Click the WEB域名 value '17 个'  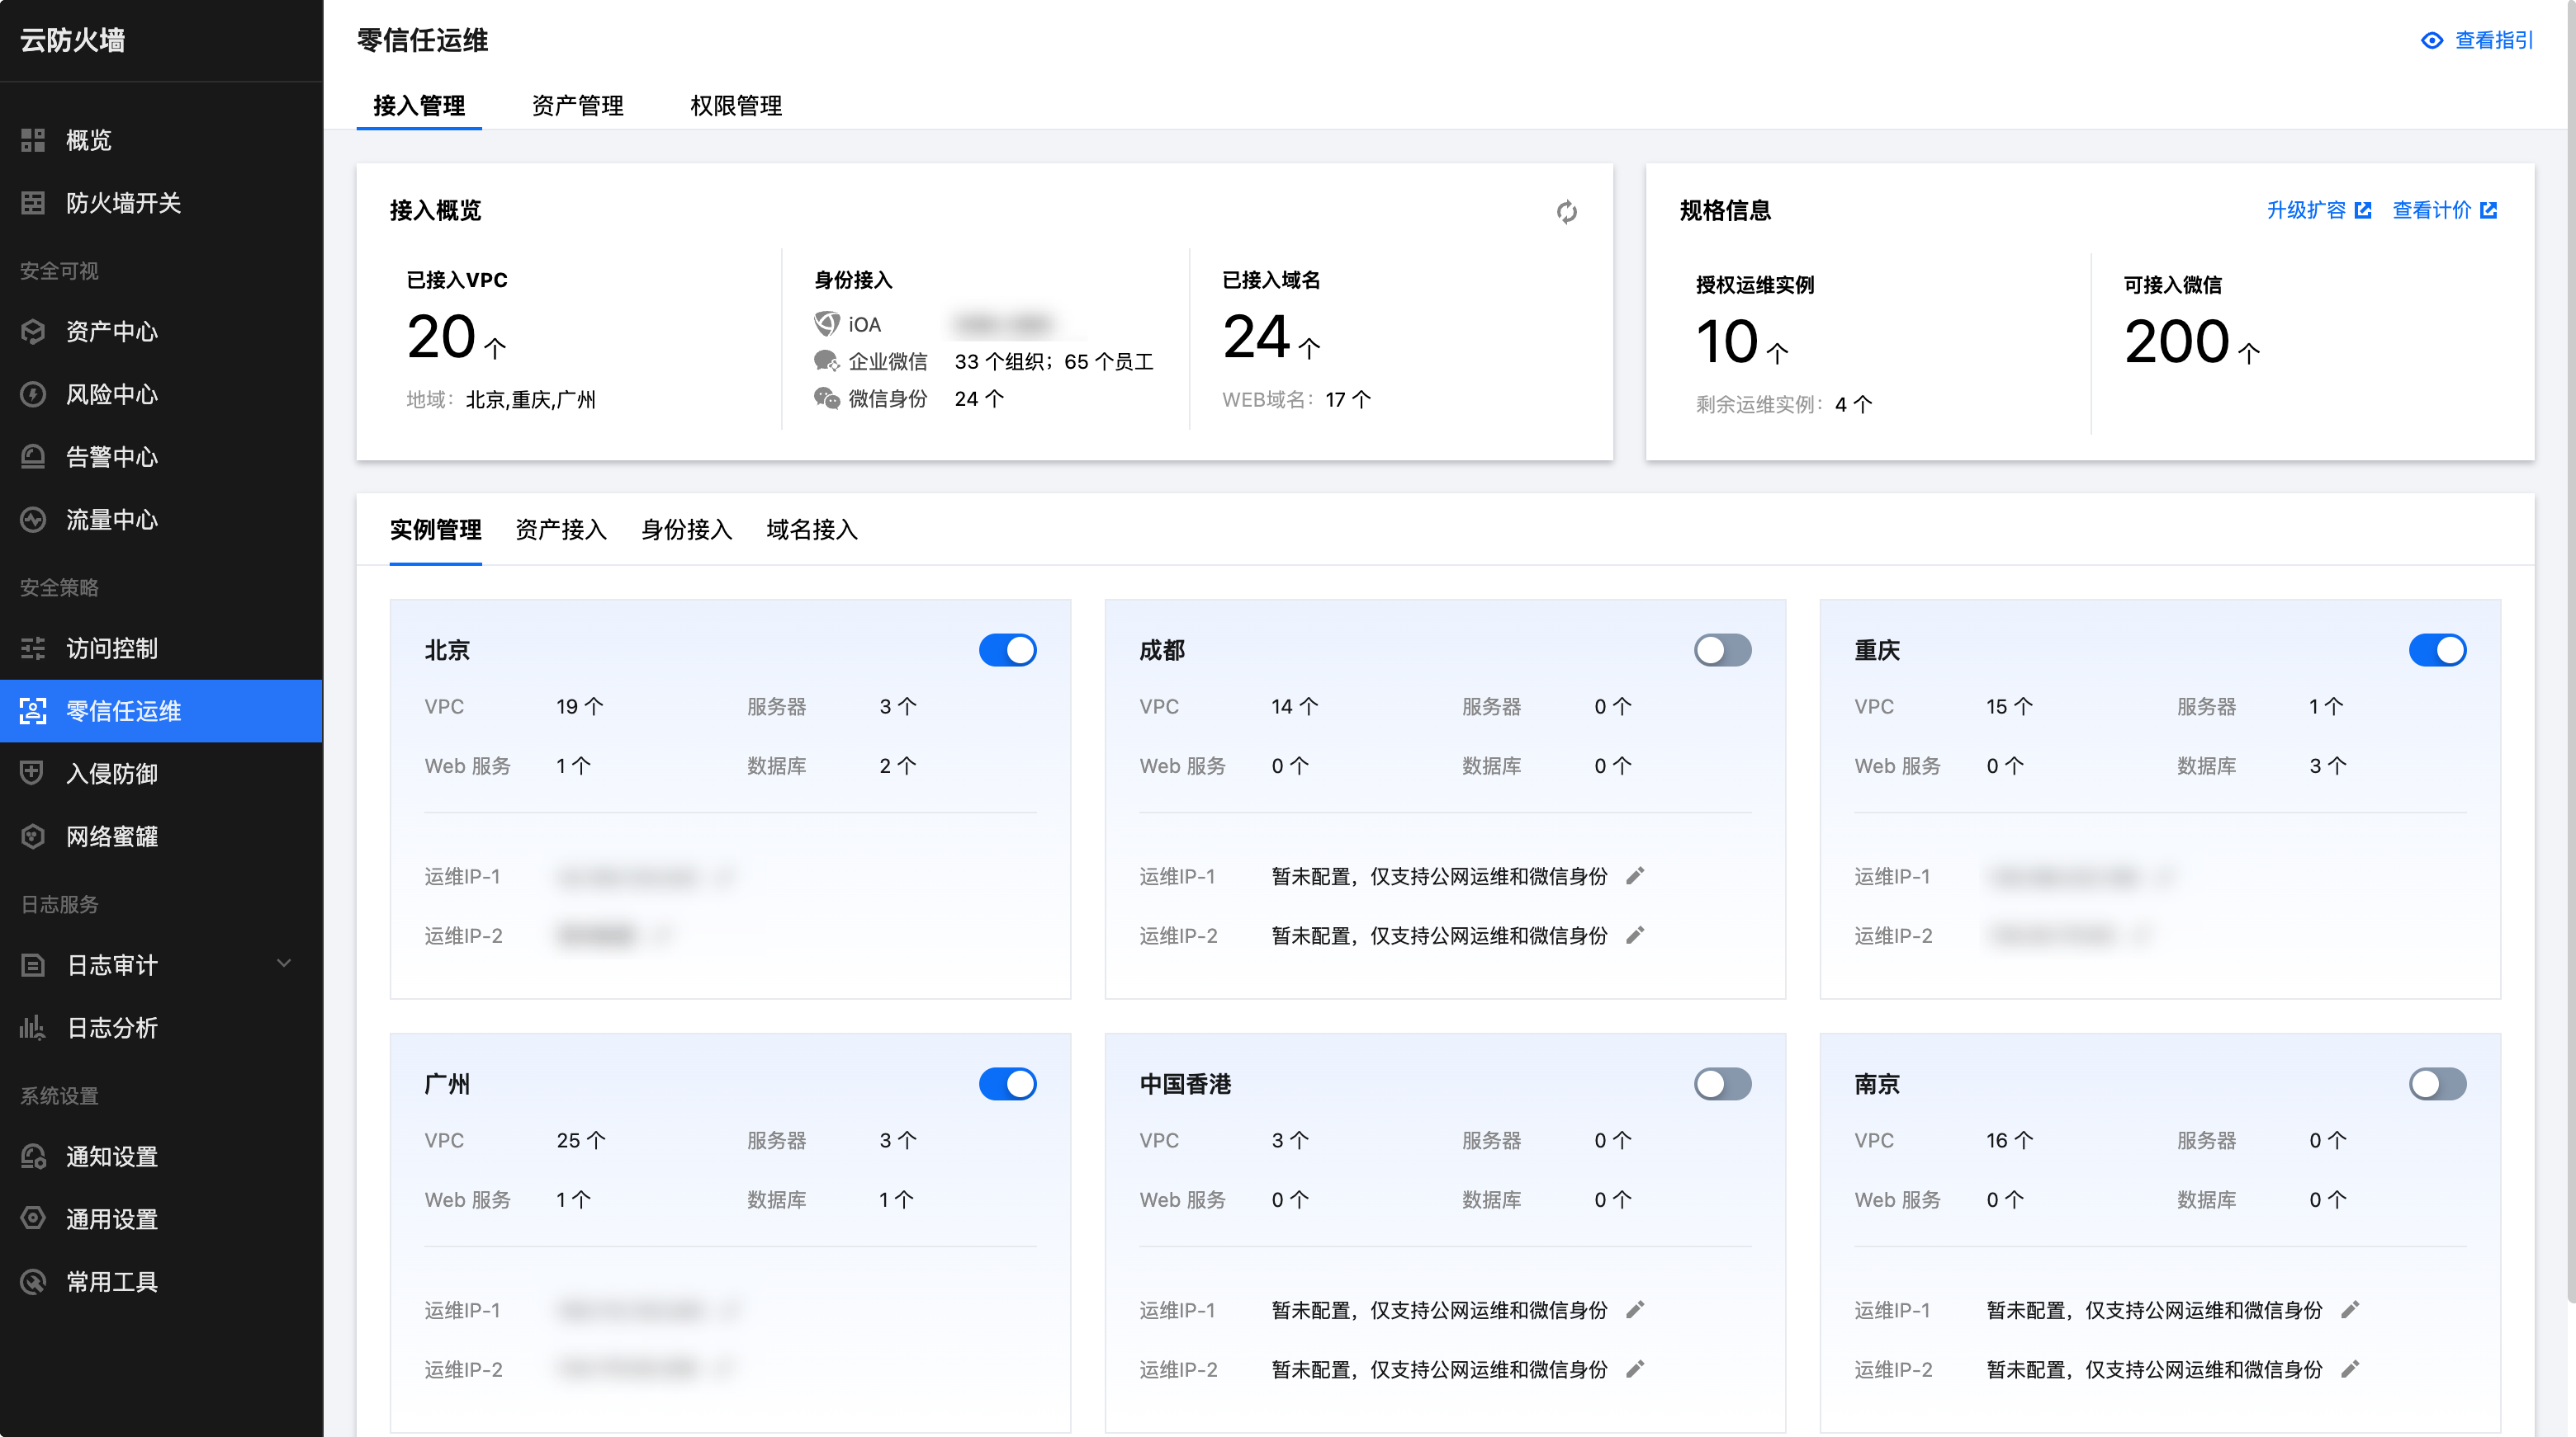[x=1348, y=400]
